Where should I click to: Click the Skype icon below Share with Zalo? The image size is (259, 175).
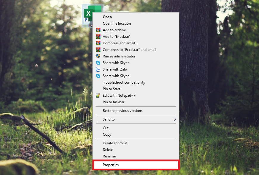98,76
